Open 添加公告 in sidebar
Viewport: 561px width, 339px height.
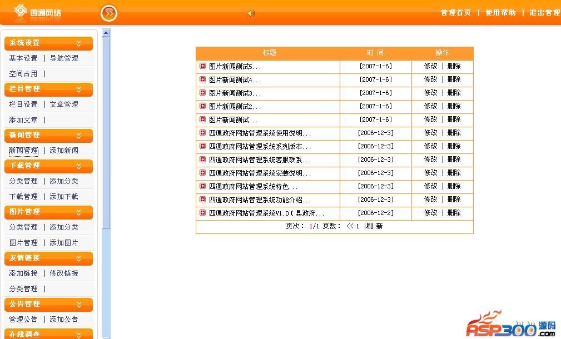click(x=64, y=320)
